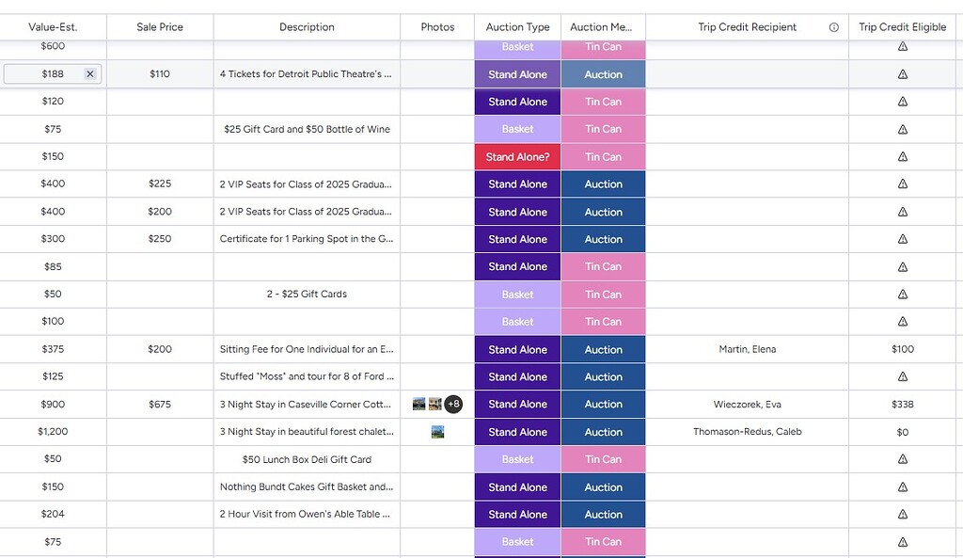Open the Auction selector on the Parking Spot certificate row

click(603, 239)
